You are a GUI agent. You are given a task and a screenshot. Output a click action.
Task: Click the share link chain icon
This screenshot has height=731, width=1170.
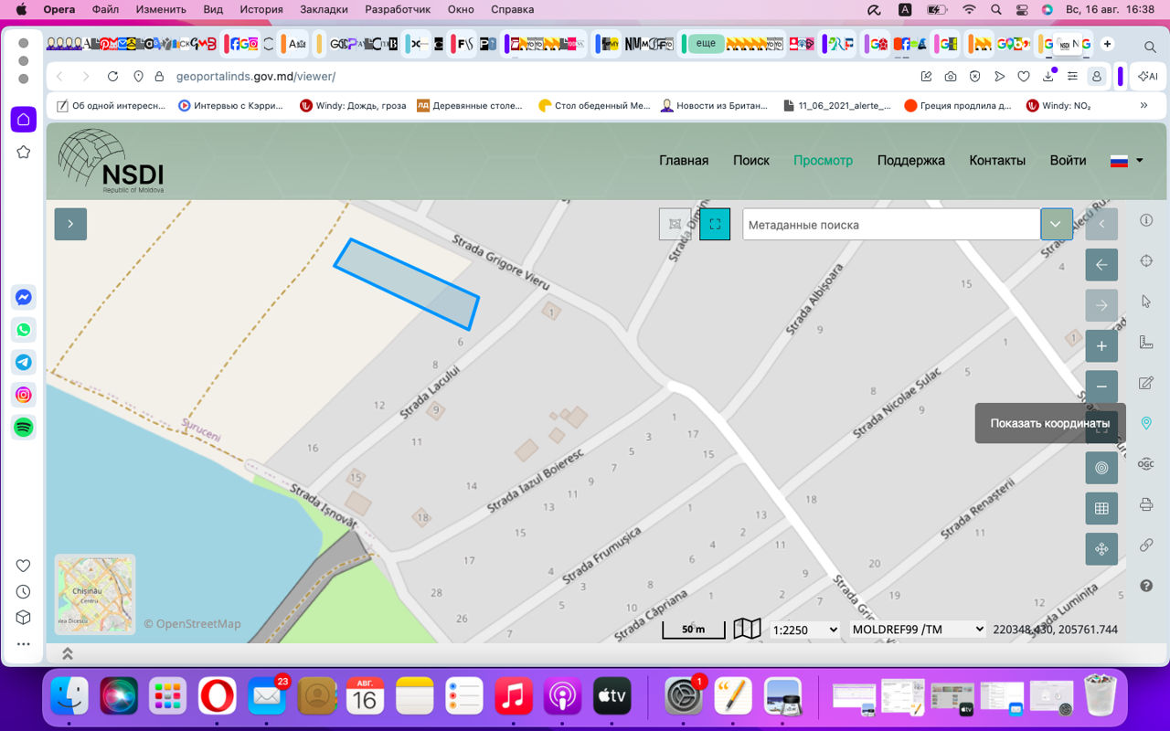pyautogui.click(x=1146, y=545)
